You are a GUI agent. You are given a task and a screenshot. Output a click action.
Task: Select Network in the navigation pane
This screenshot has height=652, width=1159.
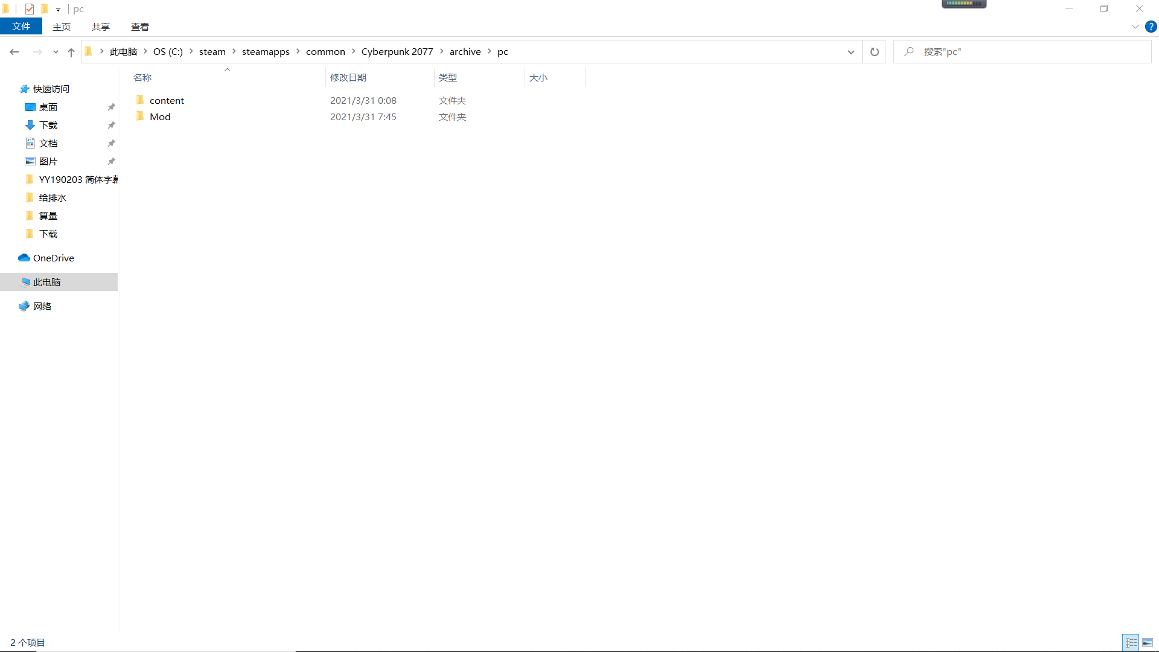click(x=42, y=306)
